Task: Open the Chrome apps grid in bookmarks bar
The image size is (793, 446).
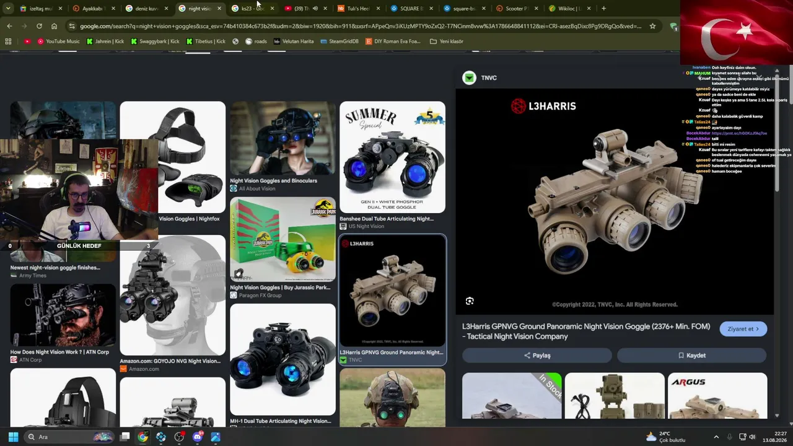Action: [8, 42]
